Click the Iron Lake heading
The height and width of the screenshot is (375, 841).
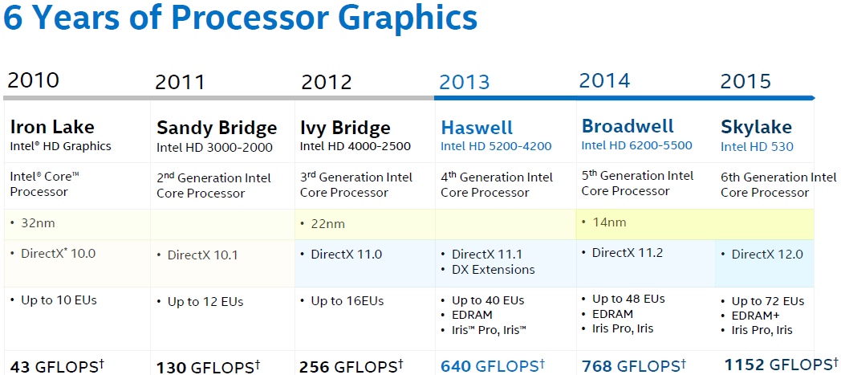pos(52,127)
